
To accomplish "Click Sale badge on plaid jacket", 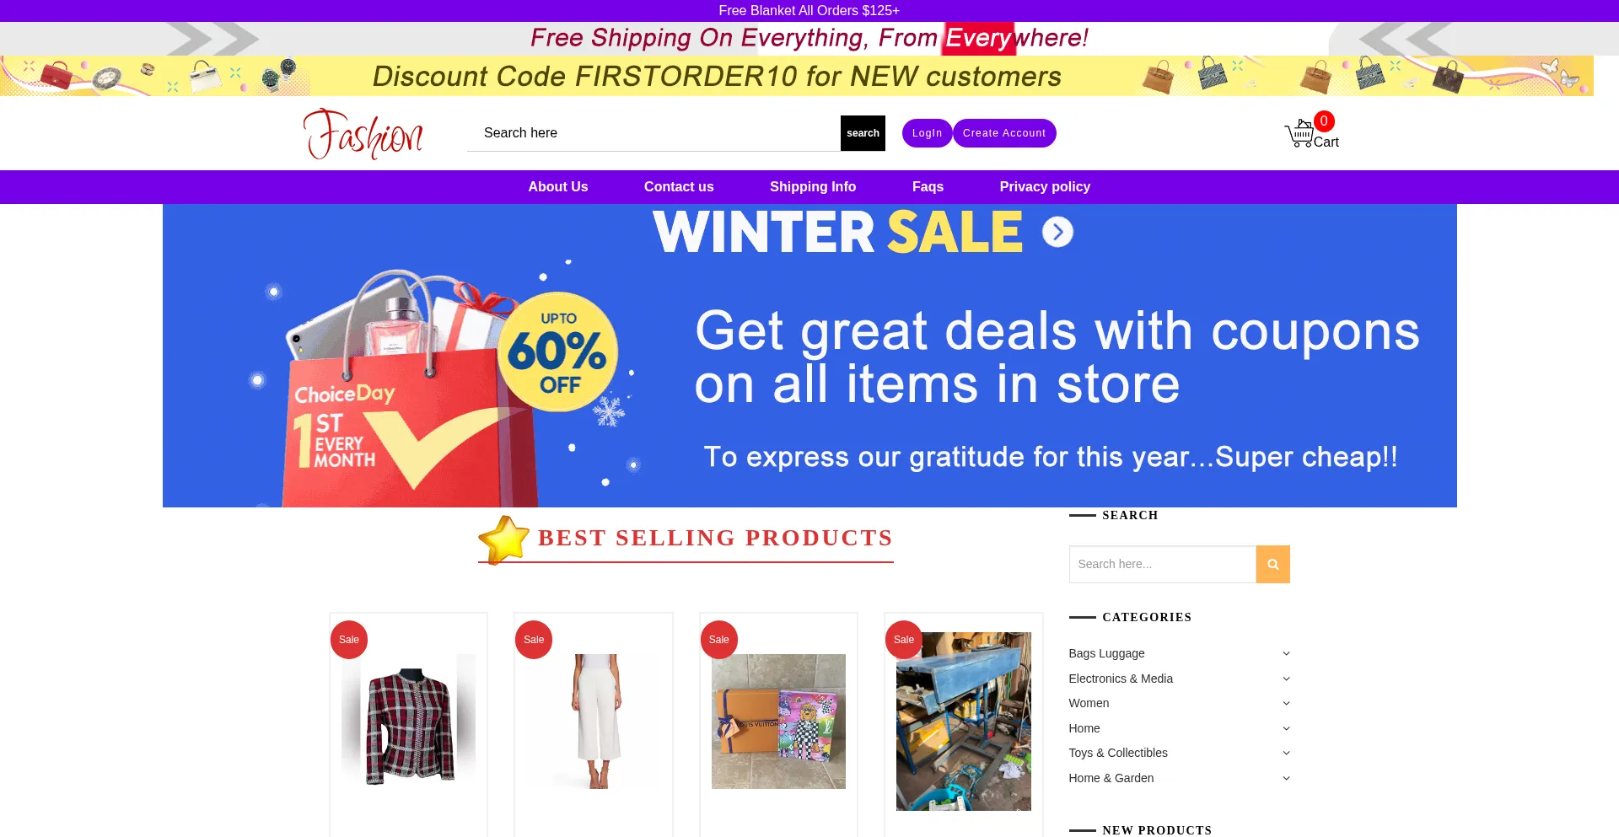I will [349, 640].
